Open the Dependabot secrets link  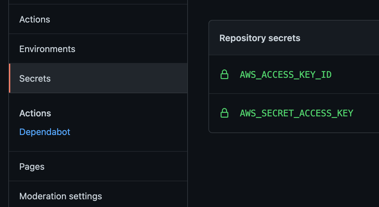45,132
